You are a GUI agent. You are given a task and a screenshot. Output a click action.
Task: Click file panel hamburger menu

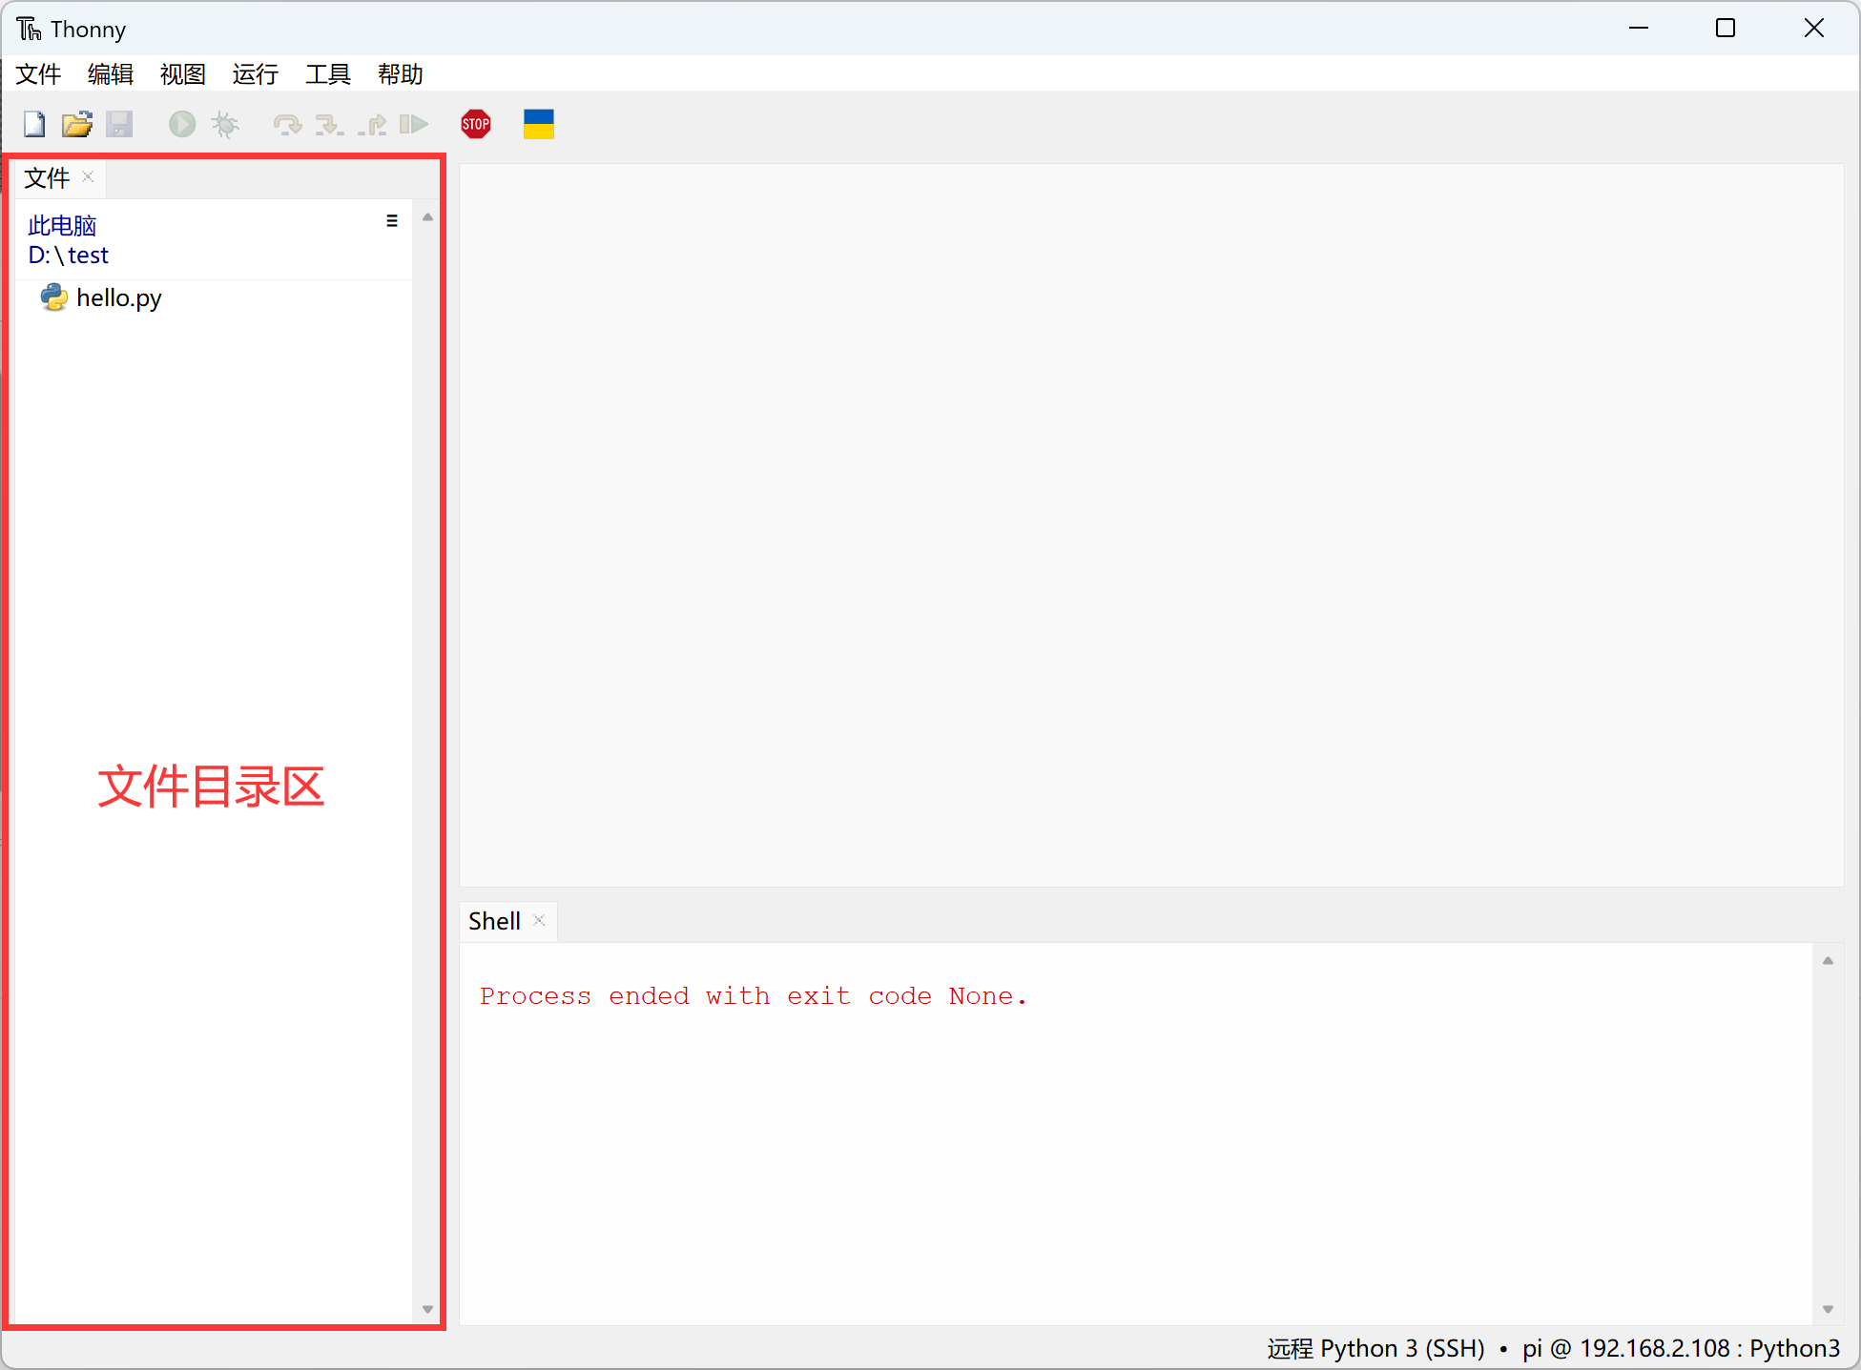point(391,221)
